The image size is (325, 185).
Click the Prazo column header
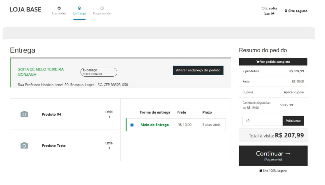(x=207, y=112)
